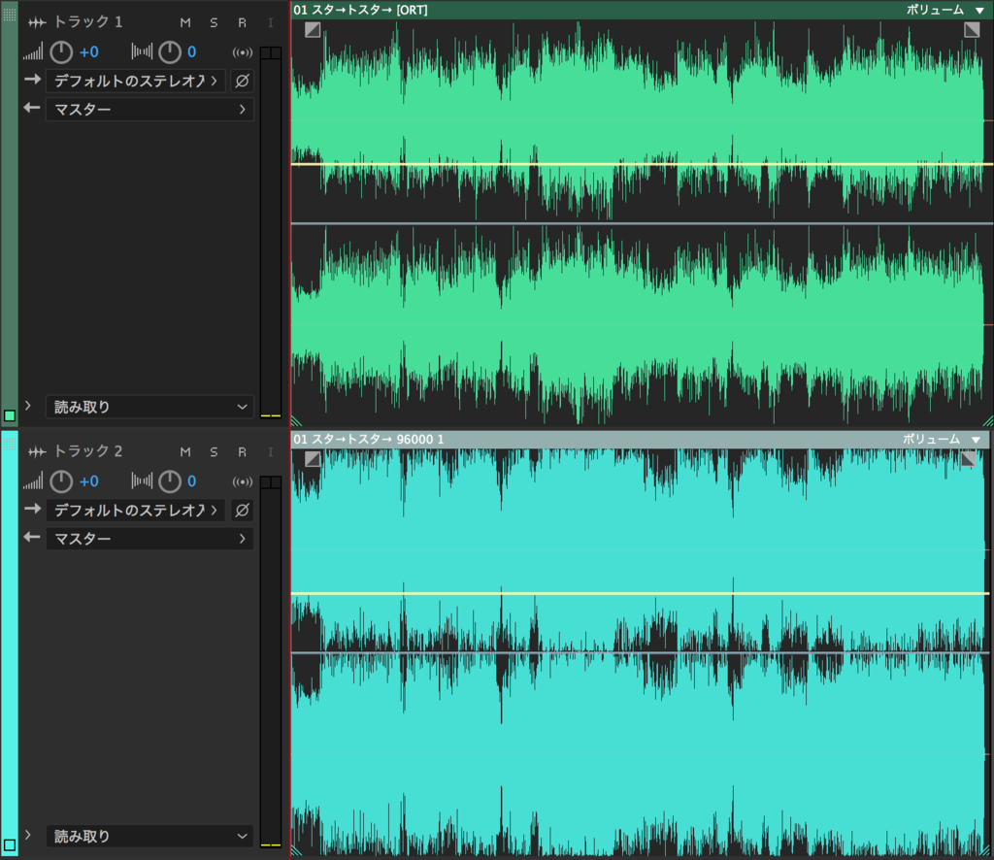994x860 pixels.
Task: Select clip title 01 スタートスター 96000 1
Action: (368, 439)
